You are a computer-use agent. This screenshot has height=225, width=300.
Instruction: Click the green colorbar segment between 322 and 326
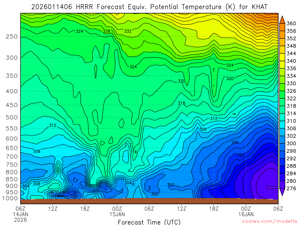pyautogui.click(x=282, y=95)
